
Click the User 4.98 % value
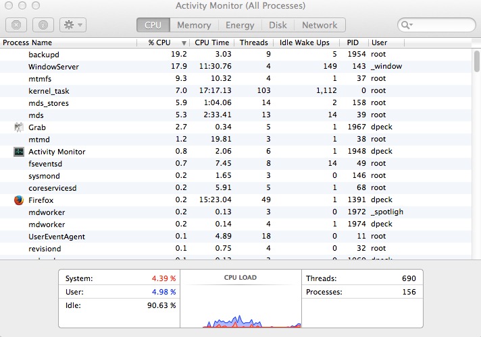(163, 292)
